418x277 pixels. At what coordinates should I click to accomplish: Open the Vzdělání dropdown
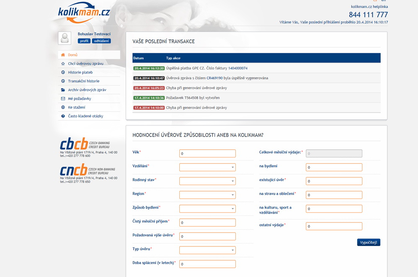coord(207,167)
